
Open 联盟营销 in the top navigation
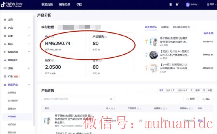47,5
